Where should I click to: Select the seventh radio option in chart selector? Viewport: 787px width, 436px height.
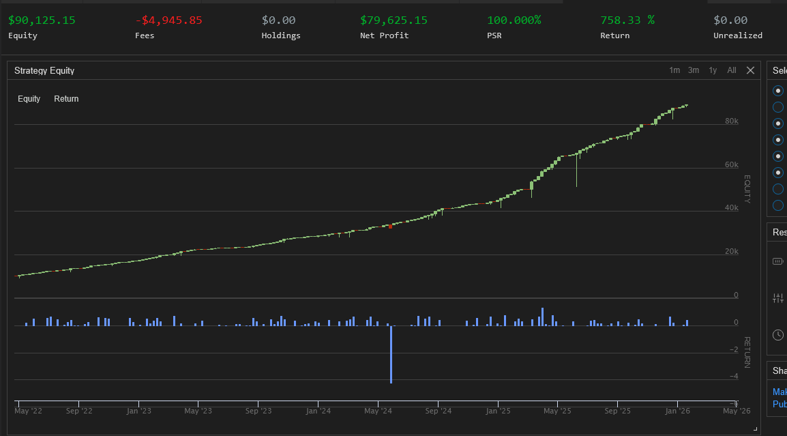pos(778,189)
